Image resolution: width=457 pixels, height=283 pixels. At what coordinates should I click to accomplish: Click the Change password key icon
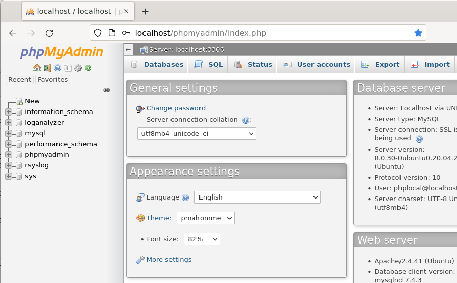(140, 109)
